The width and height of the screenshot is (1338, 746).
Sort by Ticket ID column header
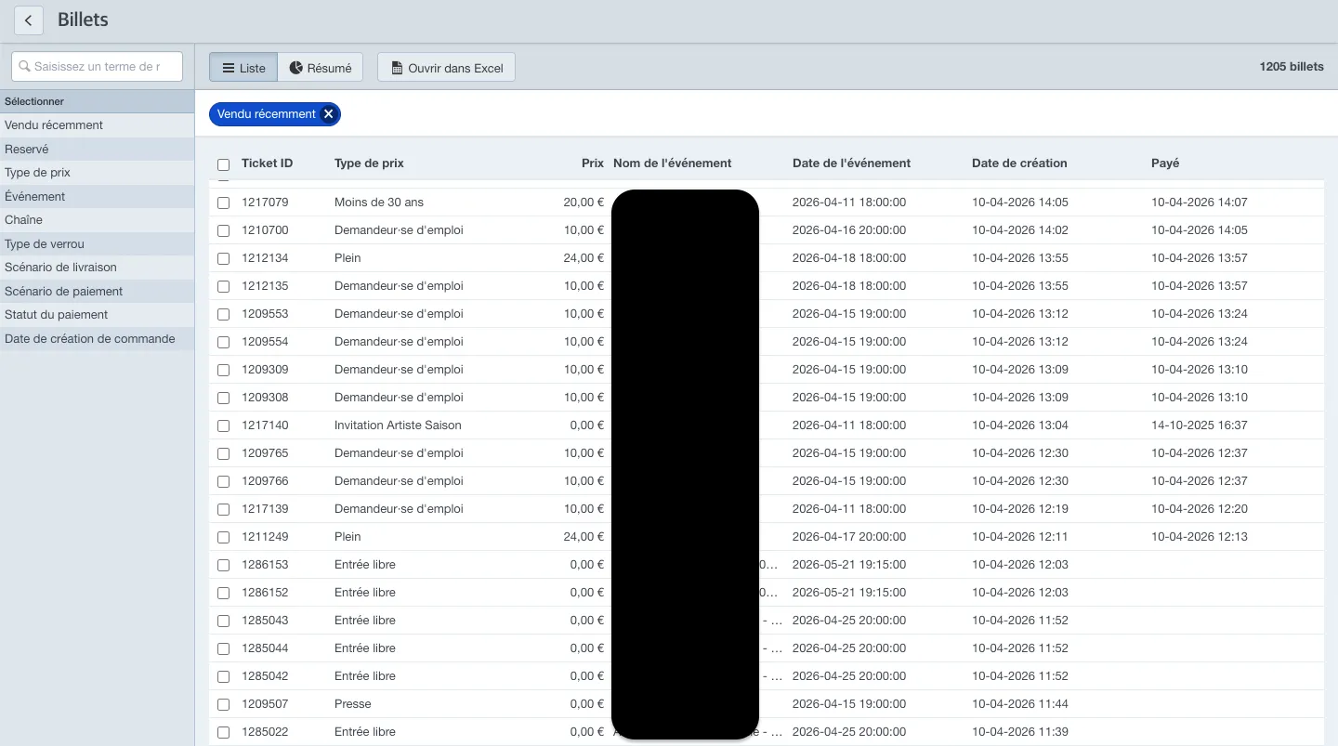tap(267, 164)
